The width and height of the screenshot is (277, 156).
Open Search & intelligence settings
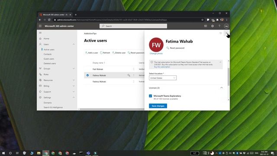(x=53, y=107)
